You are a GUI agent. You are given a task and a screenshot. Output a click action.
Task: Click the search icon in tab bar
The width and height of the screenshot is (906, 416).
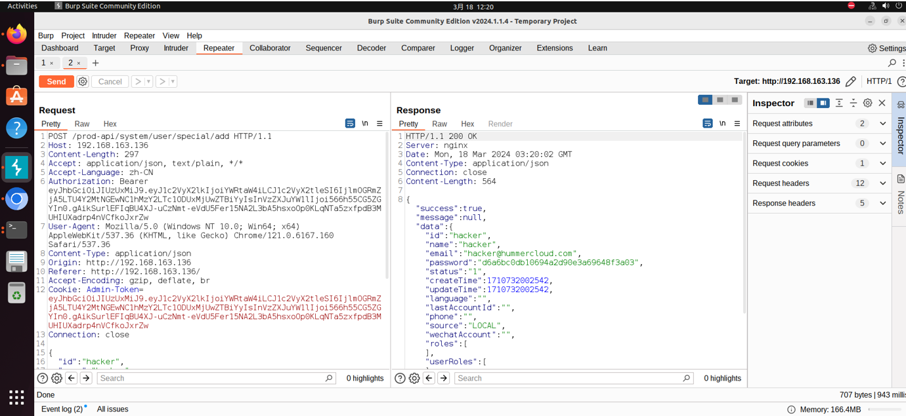coord(892,63)
